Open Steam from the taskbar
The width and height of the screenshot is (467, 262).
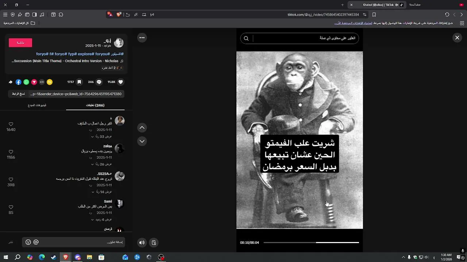54,257
